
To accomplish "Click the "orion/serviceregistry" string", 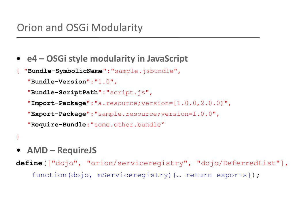I will [137, 163].
